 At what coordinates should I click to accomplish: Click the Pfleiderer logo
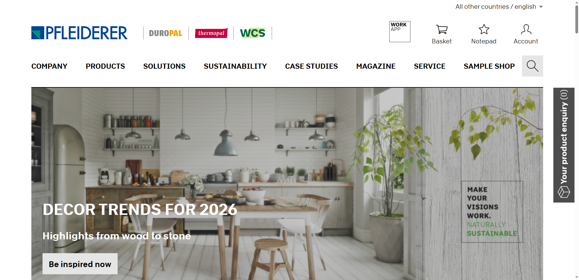79,33
